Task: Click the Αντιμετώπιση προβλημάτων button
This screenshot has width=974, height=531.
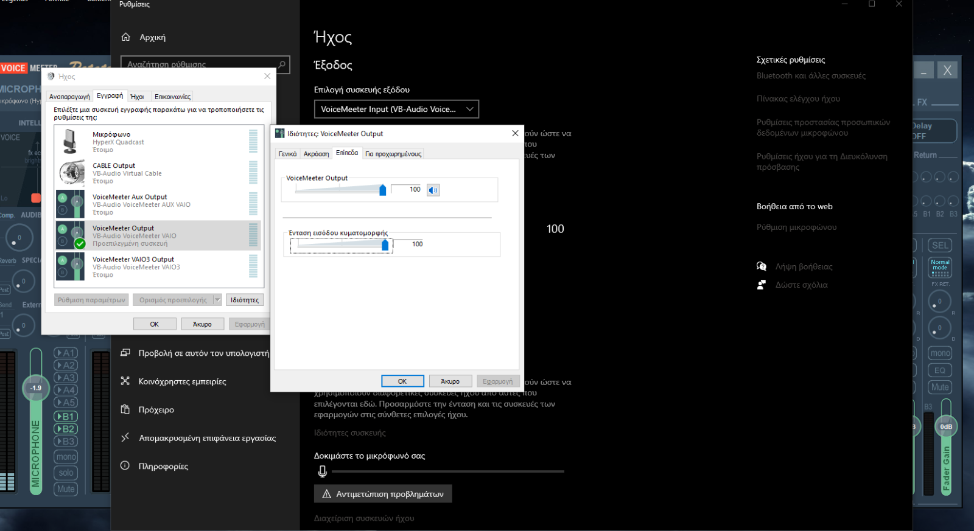Action: tap(383, 494)
